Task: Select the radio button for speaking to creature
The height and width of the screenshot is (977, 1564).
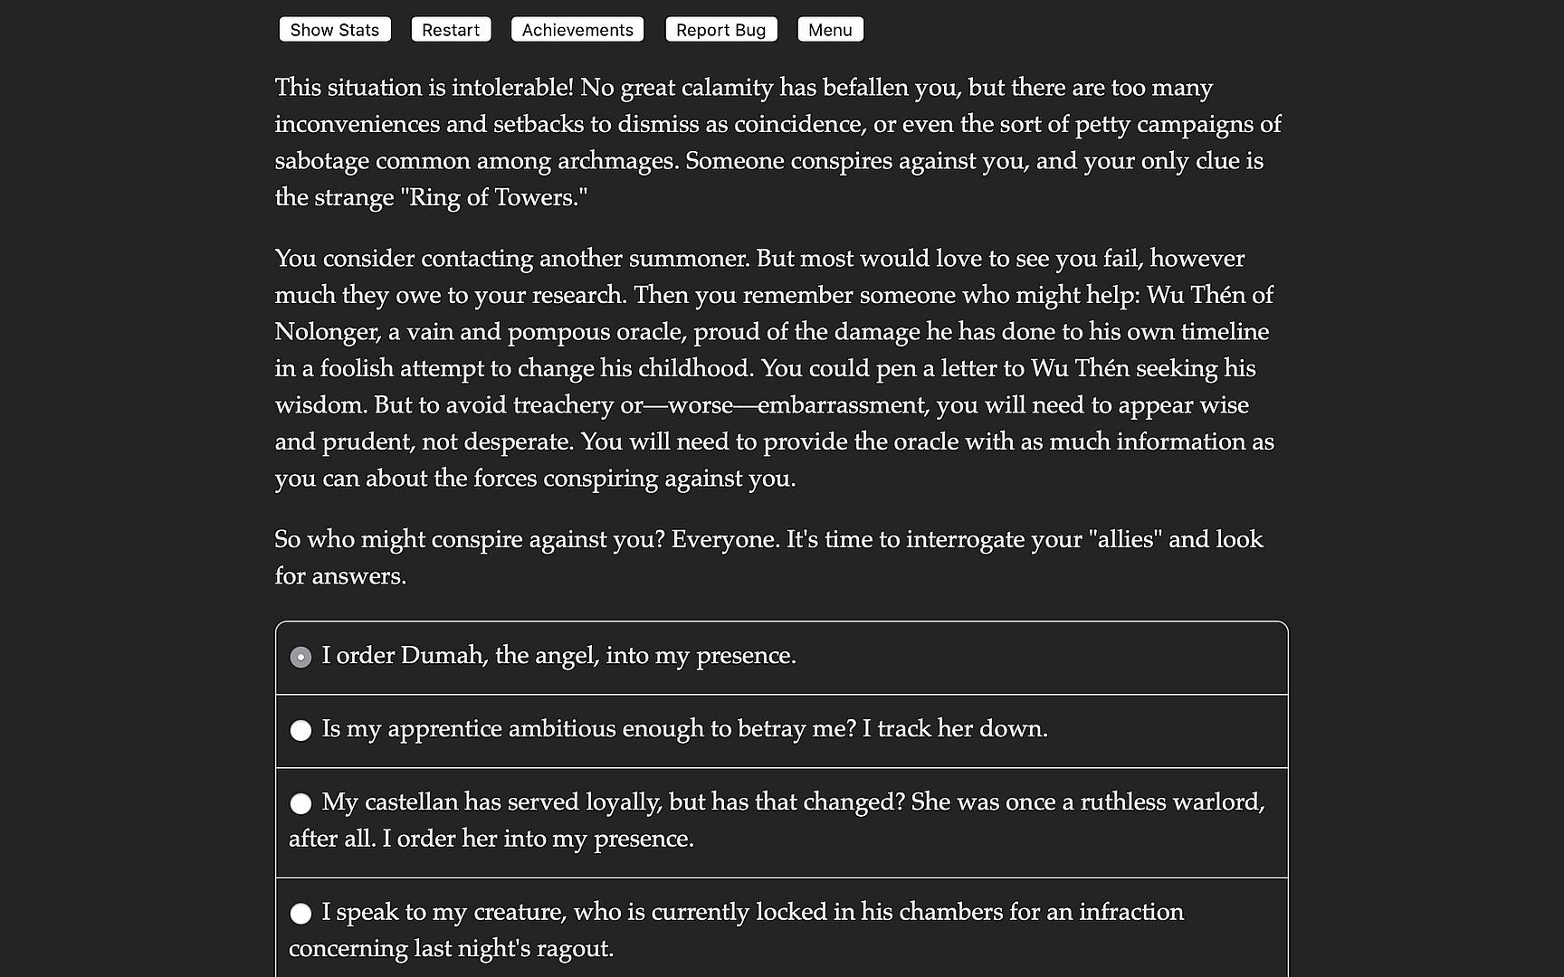Action: 300,914
